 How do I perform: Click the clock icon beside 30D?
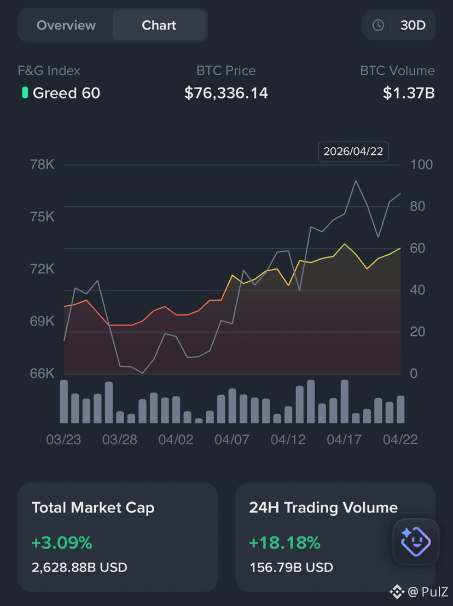click(x=378, y=25)
